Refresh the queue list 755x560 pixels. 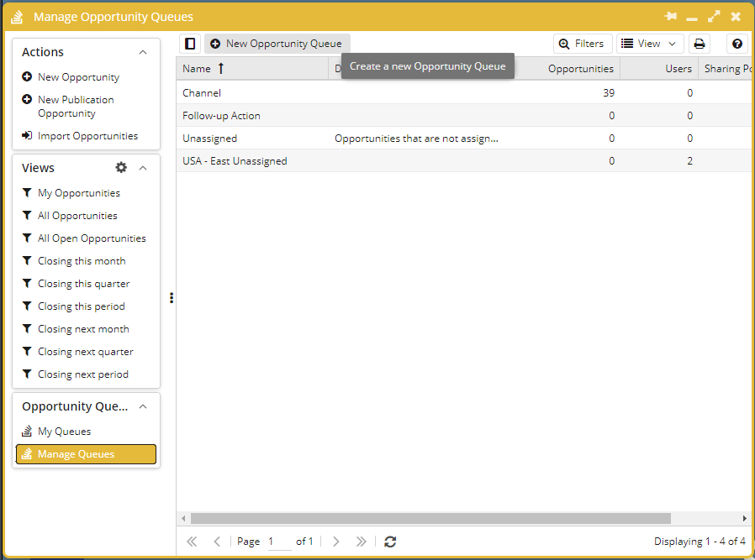tap(390, 541)
